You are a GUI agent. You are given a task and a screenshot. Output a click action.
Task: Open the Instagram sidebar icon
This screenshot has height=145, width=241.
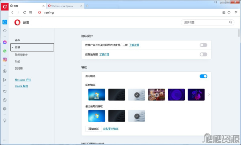pos(5,60)
